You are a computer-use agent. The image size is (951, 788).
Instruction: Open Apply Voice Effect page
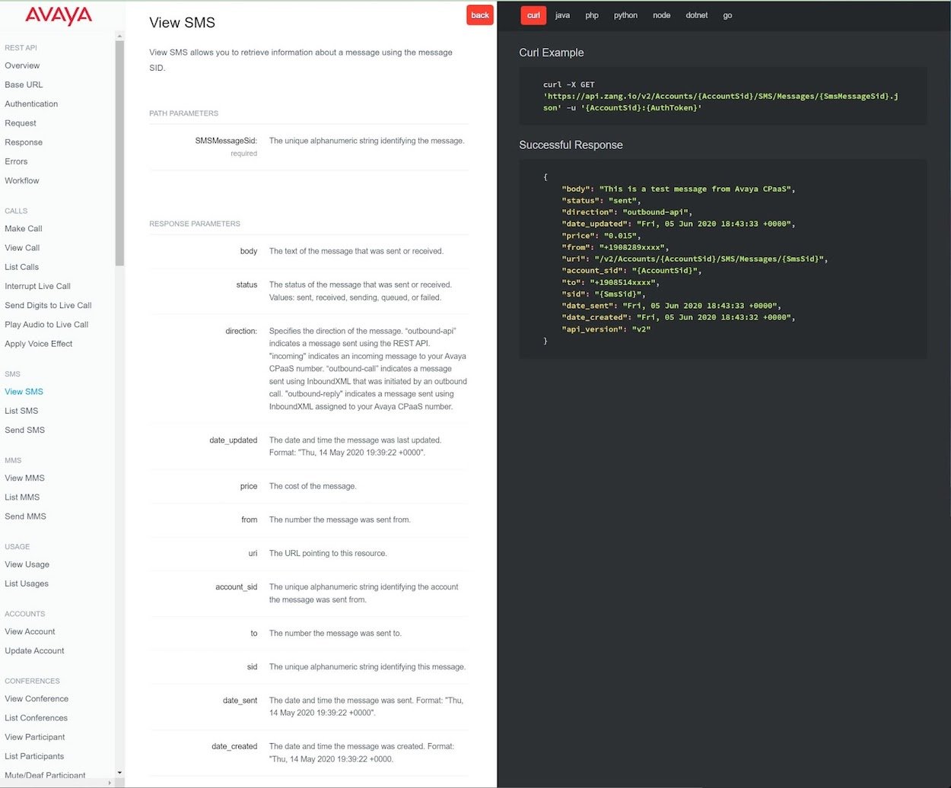[x=39, y=344]
